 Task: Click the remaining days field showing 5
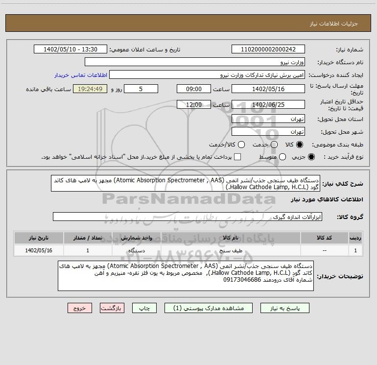tap(141, 89)
